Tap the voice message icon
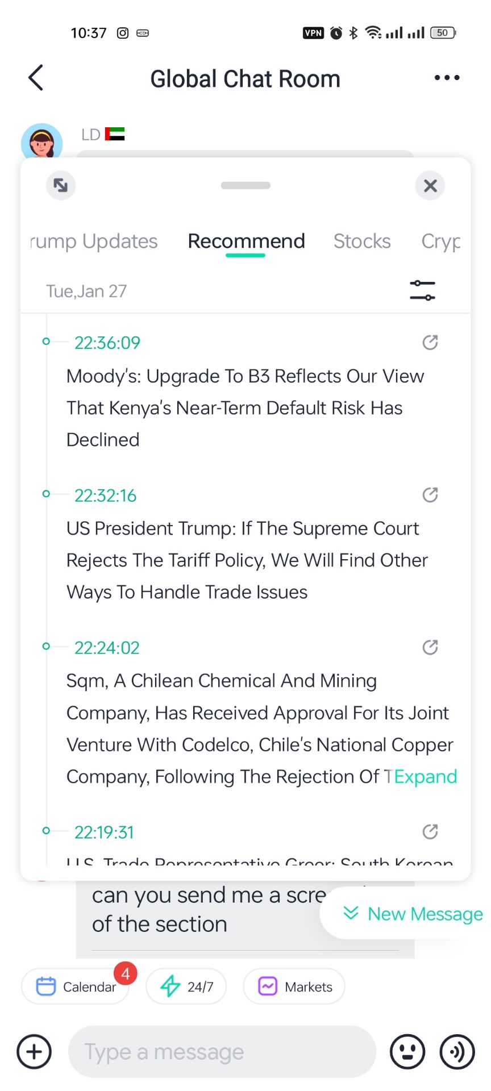Image resolution: width=491 pixels, height=1091 pixels. 457,1052
